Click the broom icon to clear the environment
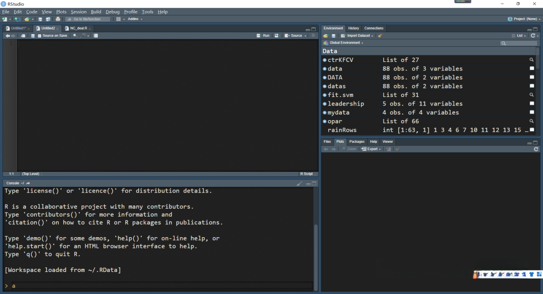The width and height of the screenshot is (543, 294). coord(380,36)
